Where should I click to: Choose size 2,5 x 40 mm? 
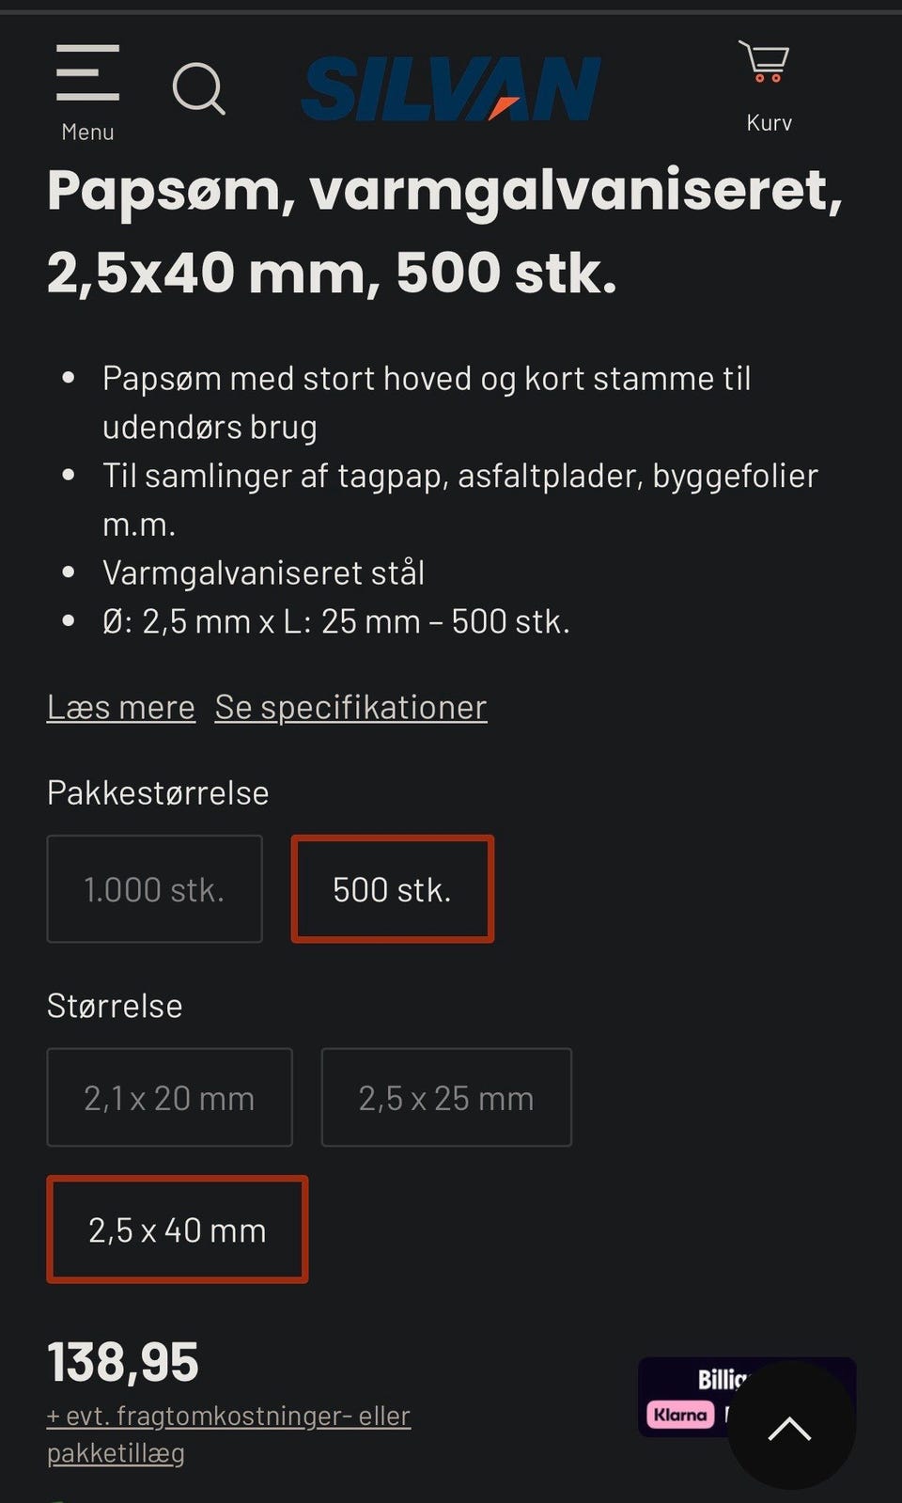(177, 1229)
